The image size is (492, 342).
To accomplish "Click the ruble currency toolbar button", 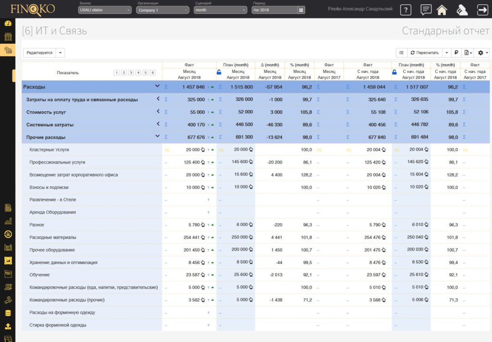I will coord(456,52).
